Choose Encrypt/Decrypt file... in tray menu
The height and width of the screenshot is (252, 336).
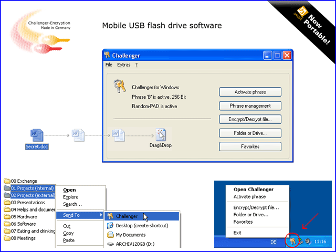(256, 208)
